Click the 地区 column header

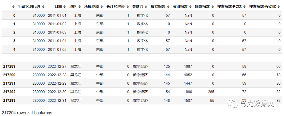tap(73, 7)
